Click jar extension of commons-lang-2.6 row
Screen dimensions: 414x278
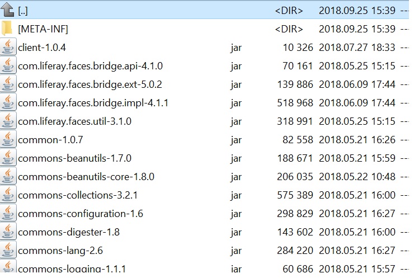click(x=236, y=251)
